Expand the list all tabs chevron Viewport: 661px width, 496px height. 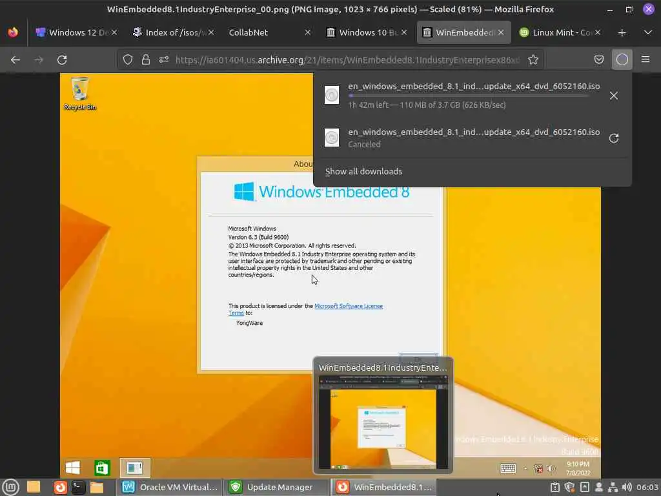[648, 32]
